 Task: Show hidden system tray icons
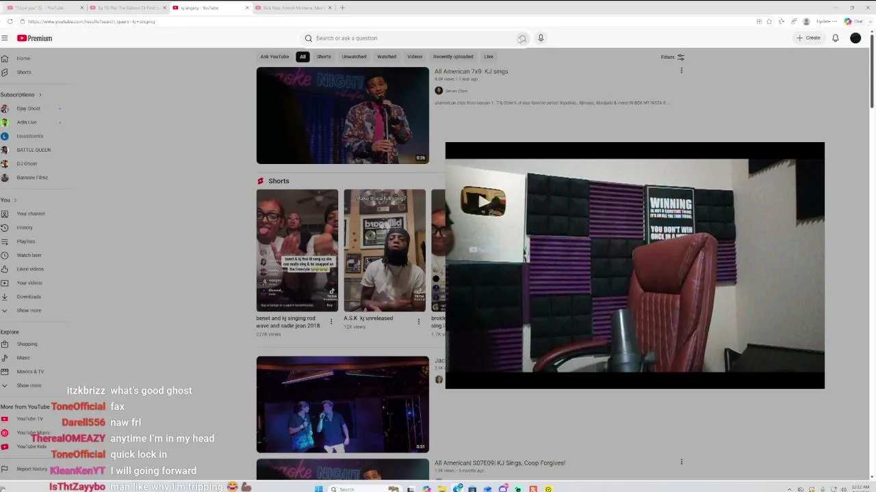coord(790,489)
